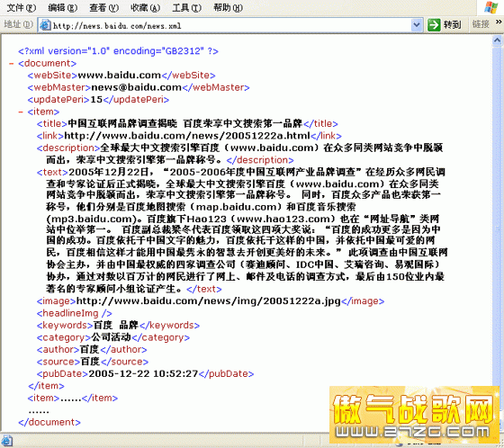Screen dimensions: 504x448
Task: Click the 地址(D) address label
Action: click(x=18, y=24)
